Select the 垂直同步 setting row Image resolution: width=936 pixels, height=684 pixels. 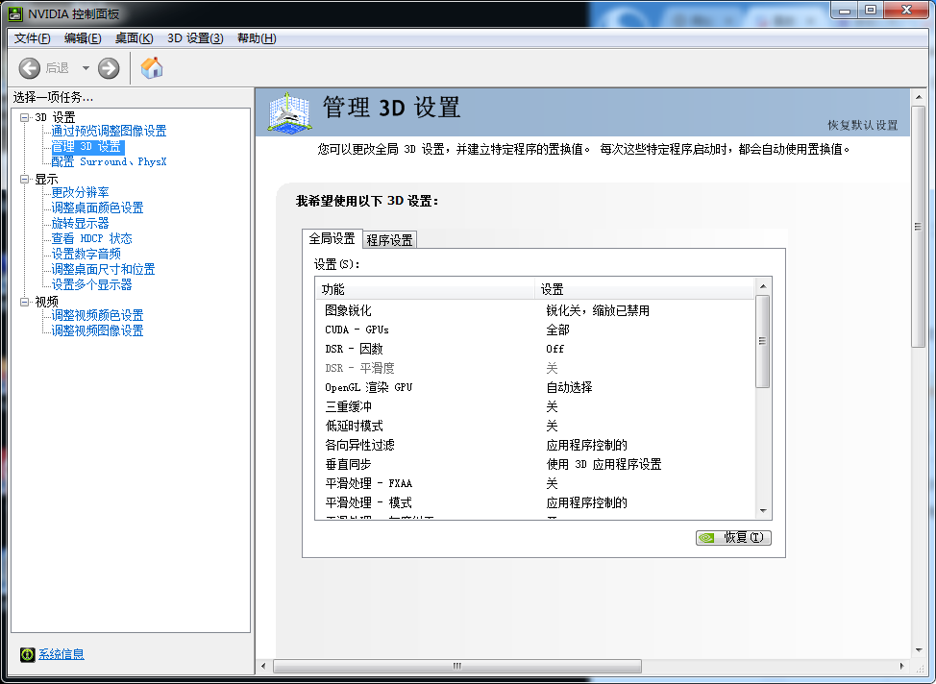click(x=535, y=464)
